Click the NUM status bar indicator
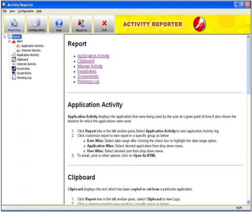This screenshot has height=212, width=252. tap(239, 208)
